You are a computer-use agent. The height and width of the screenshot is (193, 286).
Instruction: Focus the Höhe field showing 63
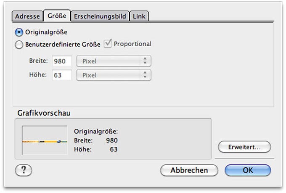coord(61,75)
